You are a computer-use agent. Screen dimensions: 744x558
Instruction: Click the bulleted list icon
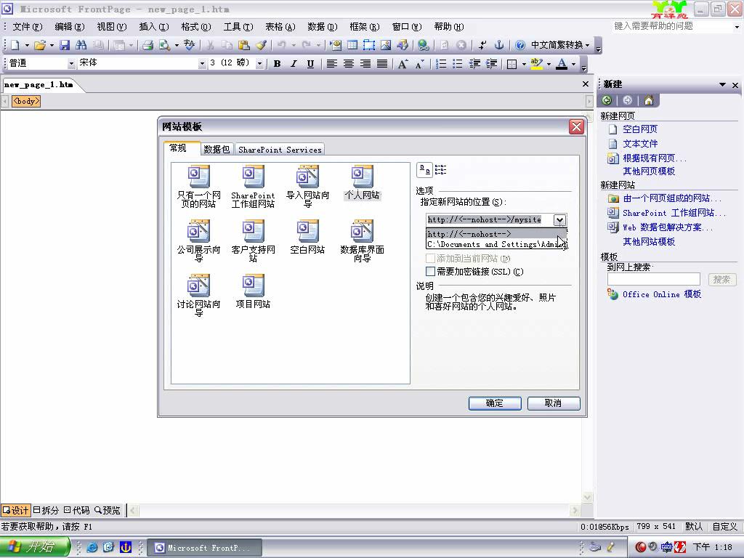click(458, 64)
